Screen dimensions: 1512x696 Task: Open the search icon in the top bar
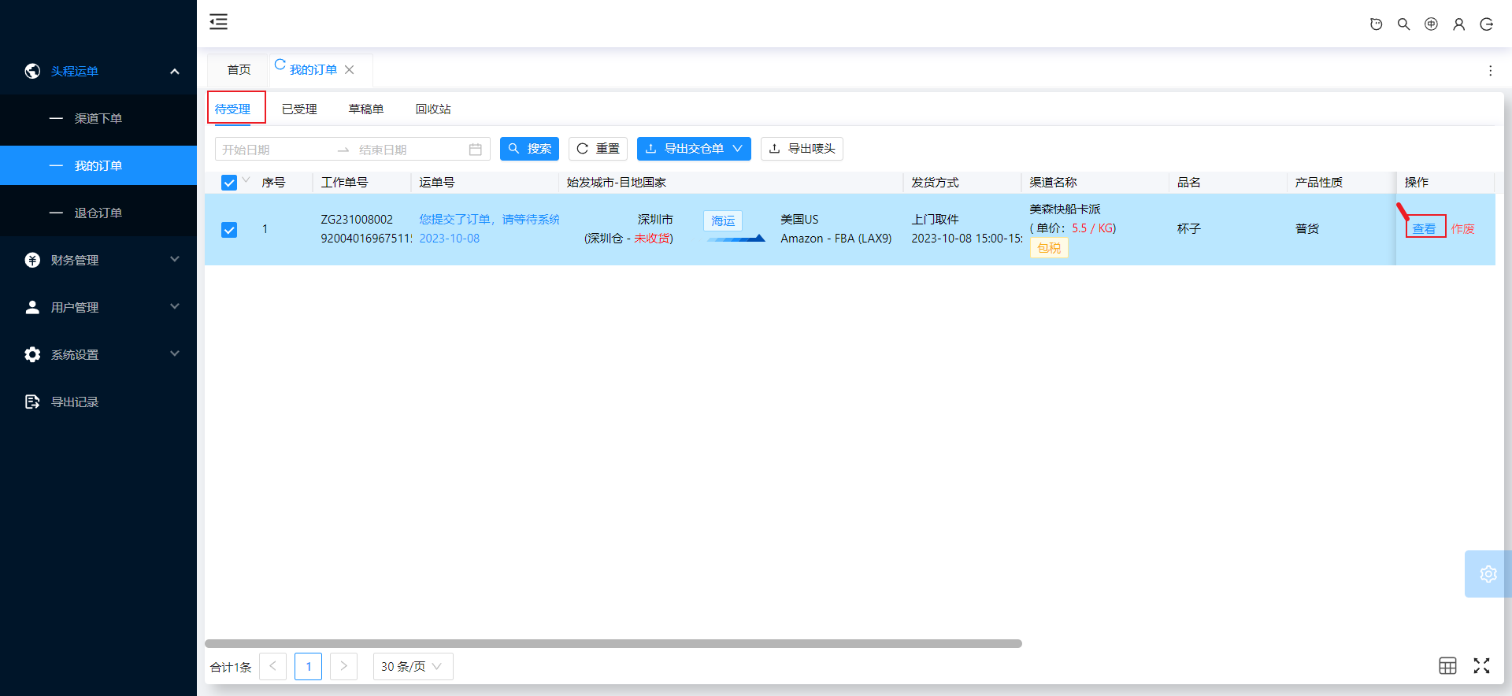pyautogui.click(x=1403, y=24)
